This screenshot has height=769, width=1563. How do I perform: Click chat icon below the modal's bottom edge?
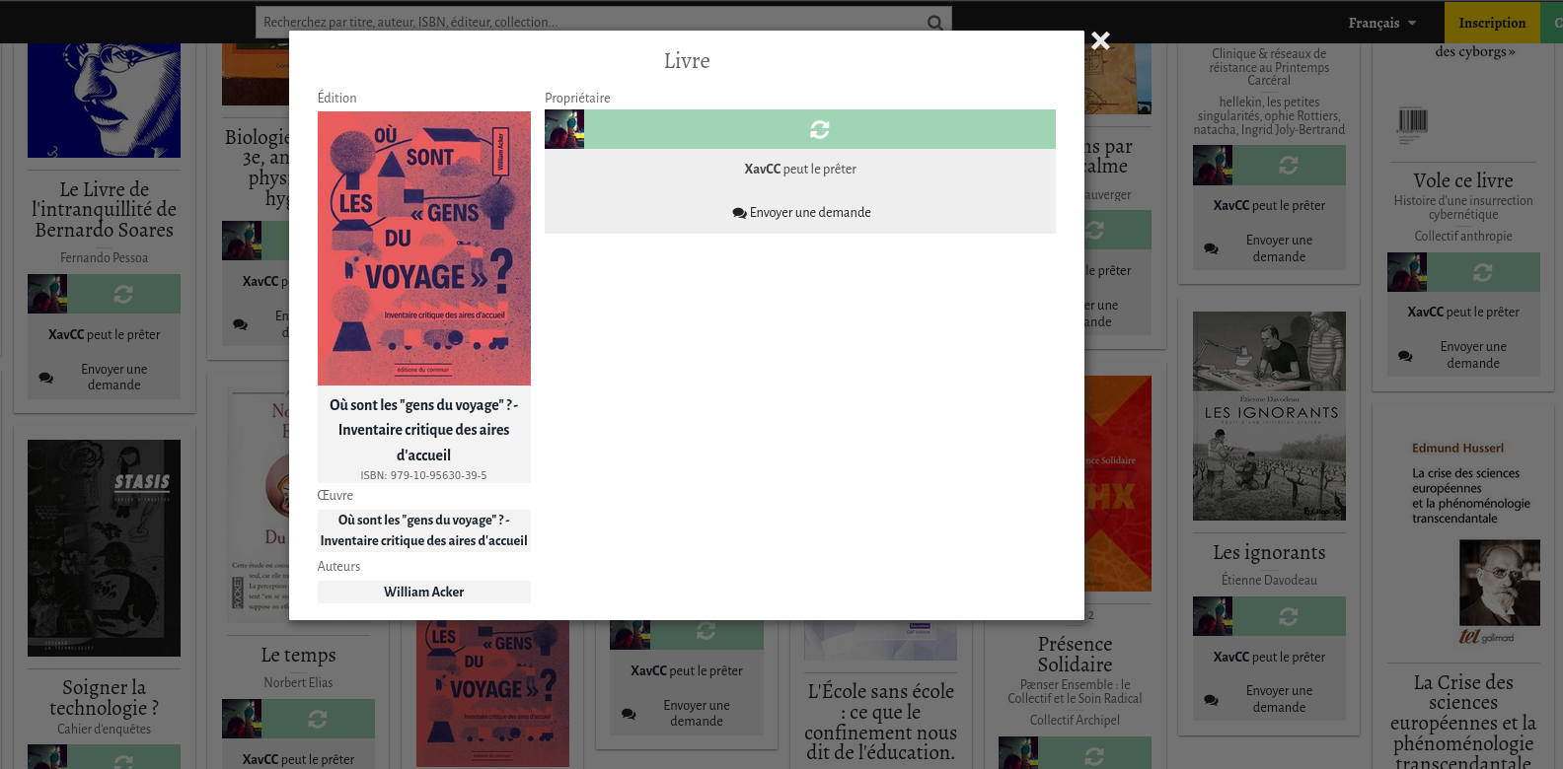coord(628,714)
